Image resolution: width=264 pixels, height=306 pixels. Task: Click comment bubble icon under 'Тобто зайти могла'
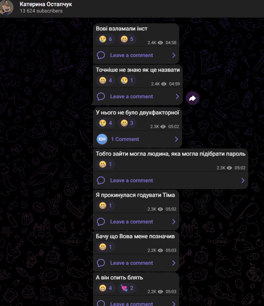101,180
